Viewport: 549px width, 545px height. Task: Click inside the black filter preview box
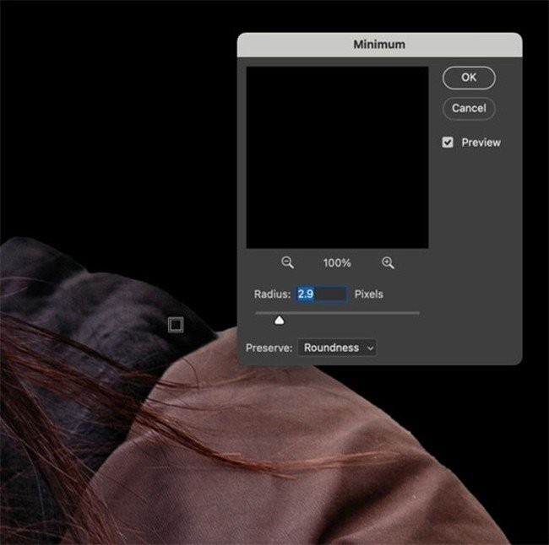pos(337,158)
